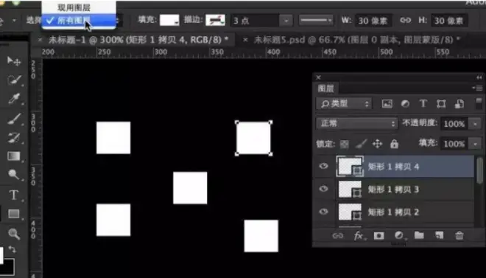This screenshot has height=278, width=486.
Task: Add a layer mask
Action: point(378,236)
